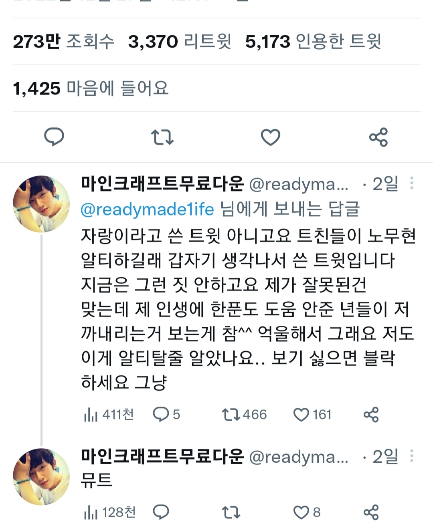Open the 3,370 retweets list
The width and height of the screenshot is (433, 530).
pos(179,42)
